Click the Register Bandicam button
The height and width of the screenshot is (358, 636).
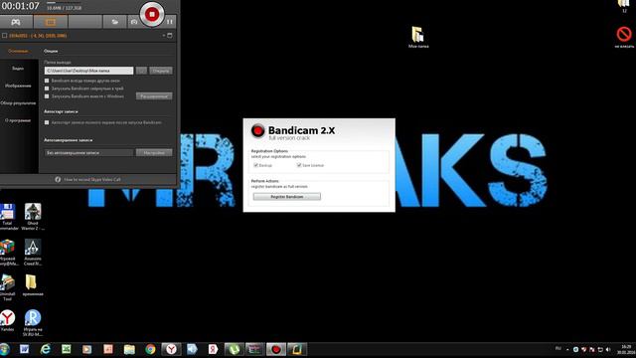point(287,197)
